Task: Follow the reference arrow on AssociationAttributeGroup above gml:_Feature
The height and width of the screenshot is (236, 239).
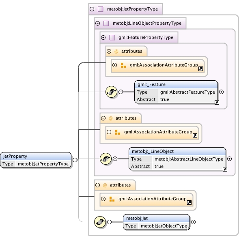Action: [x=200, y=69]
